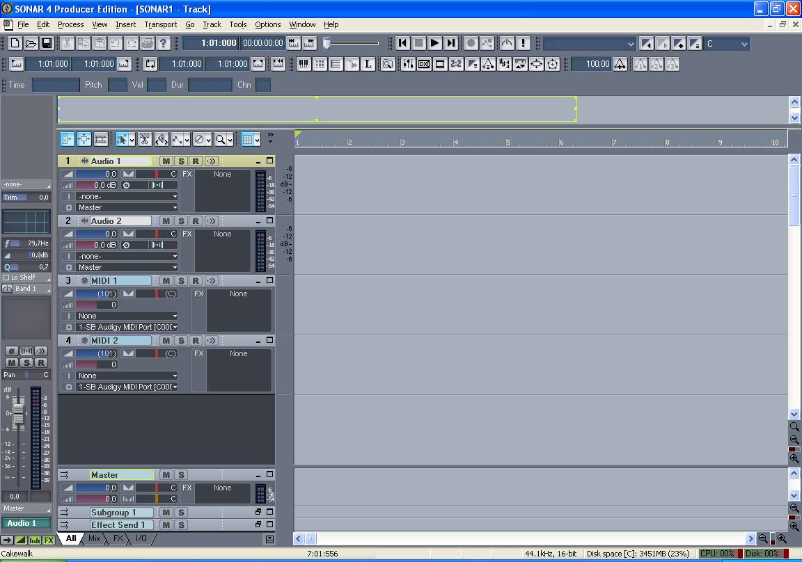Toggle the Lo Shelf checkbox
Screen dimensions: 802x562
[x=7, y=278]
